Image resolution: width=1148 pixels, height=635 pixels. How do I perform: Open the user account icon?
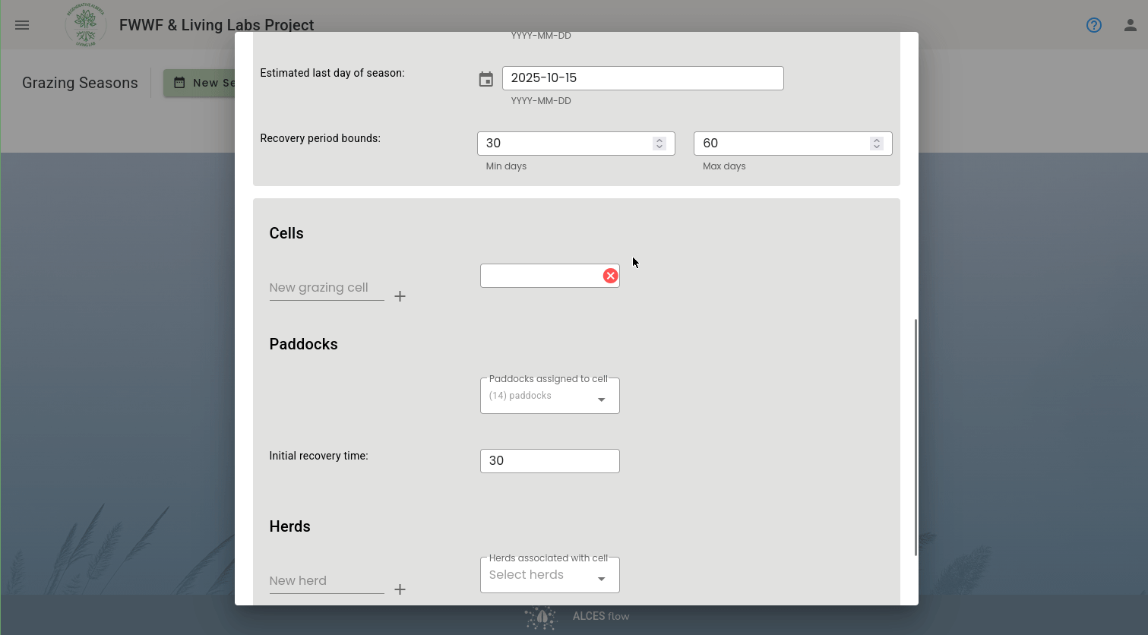tap(1131, 25)
